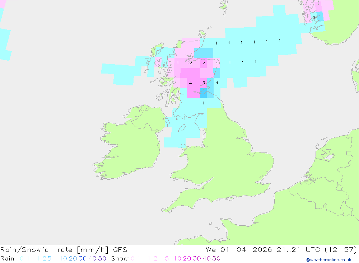
Task: Select the blue 30 rain legend value
Action: point(83,258)
